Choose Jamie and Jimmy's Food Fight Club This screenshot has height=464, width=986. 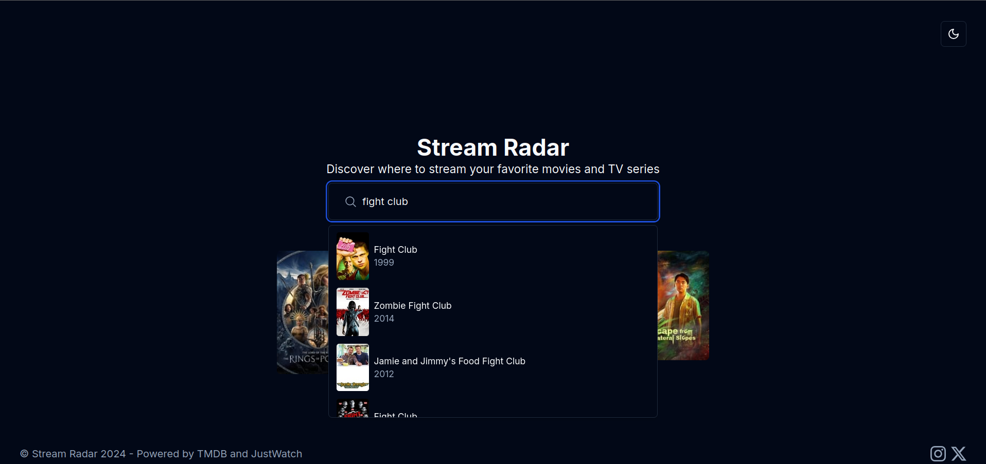(x=492, y=367)
